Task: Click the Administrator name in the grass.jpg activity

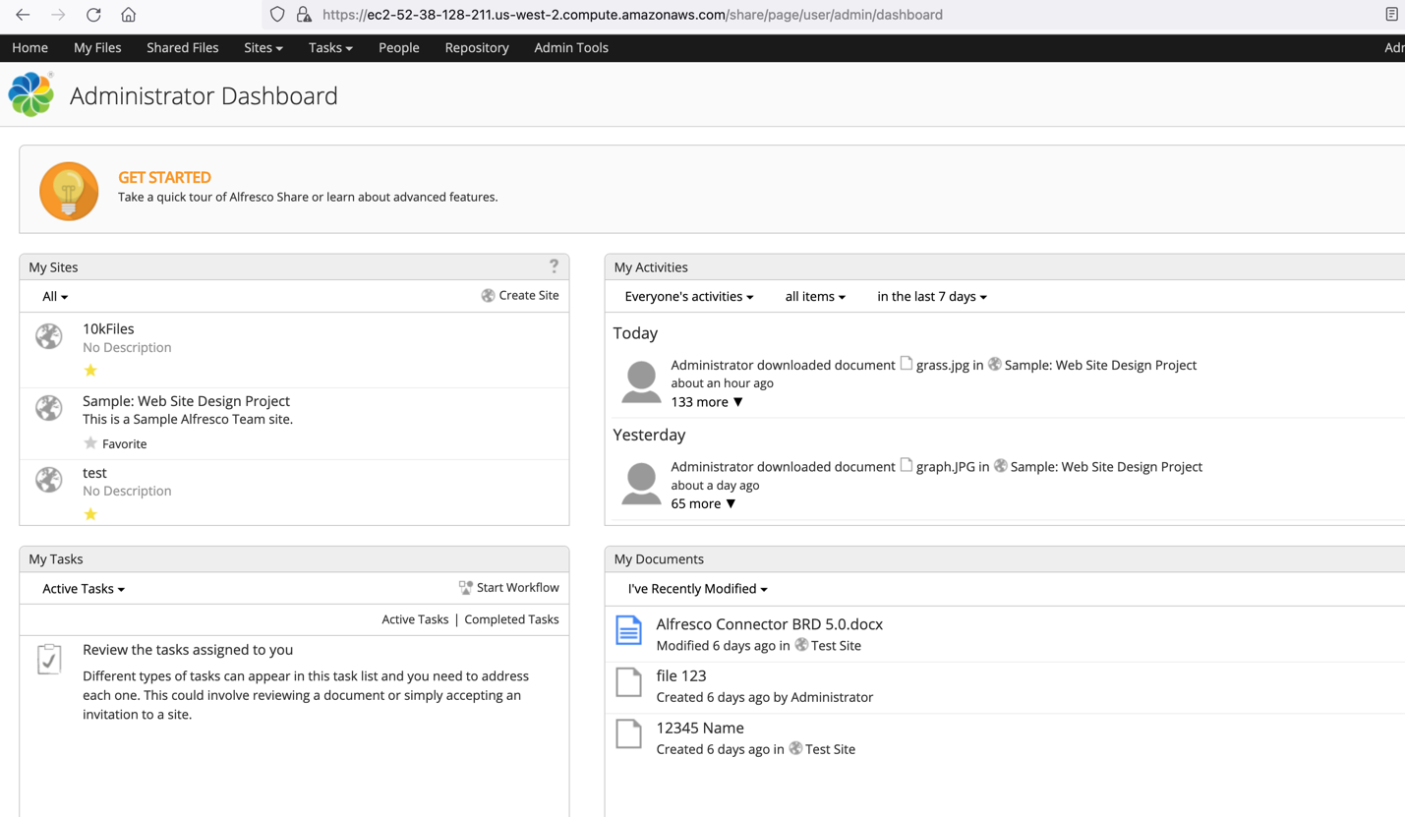Action: tap(712, 365)
